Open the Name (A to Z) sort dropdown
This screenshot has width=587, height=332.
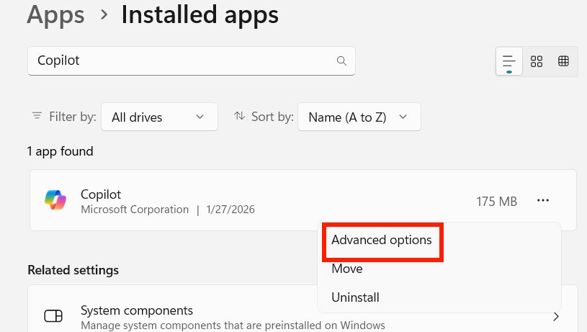point(359,117)
